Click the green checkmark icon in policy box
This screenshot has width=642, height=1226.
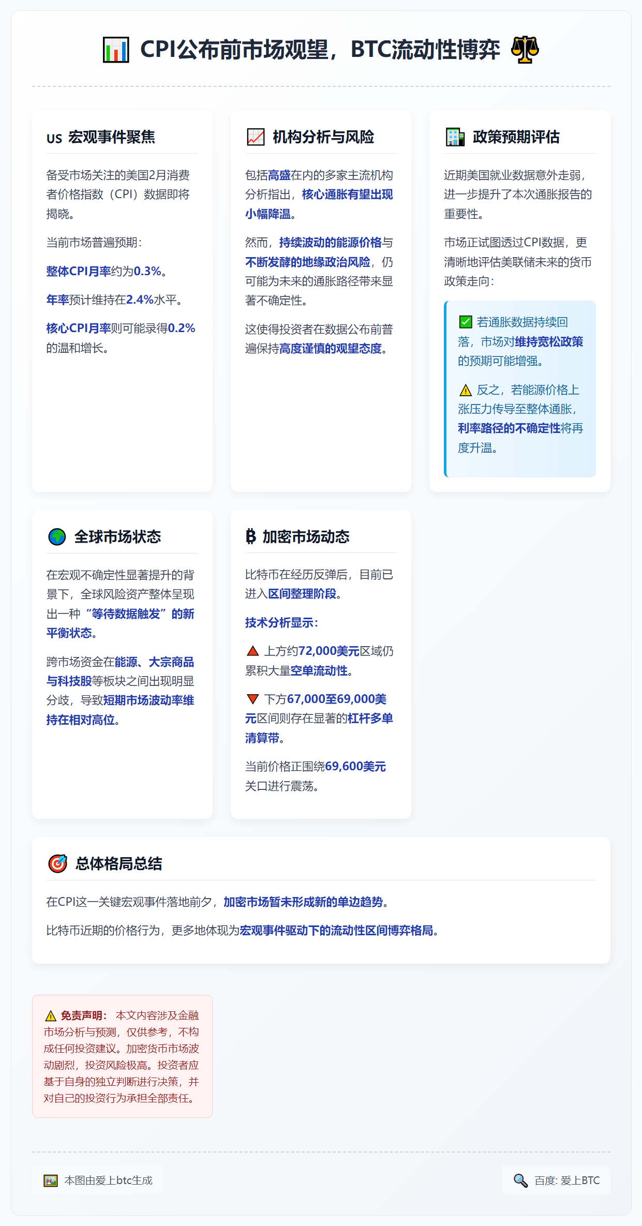point(465,322)
